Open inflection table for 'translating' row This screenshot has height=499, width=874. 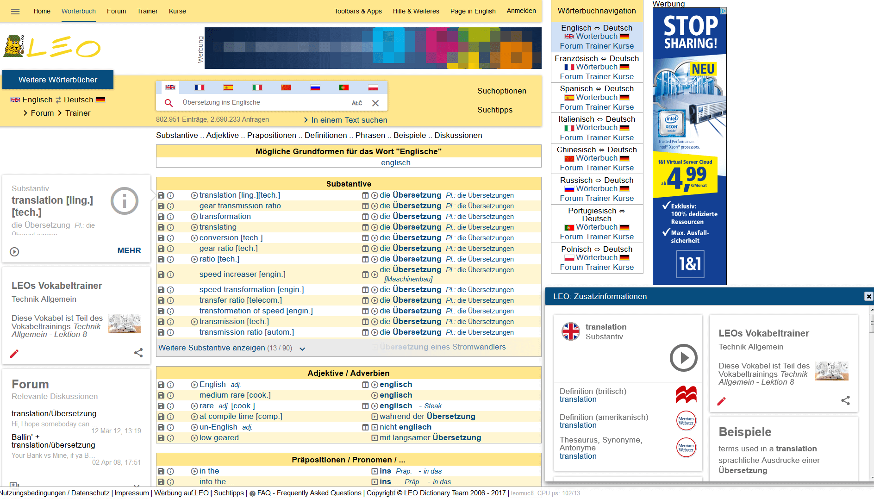tap(365, 227)
